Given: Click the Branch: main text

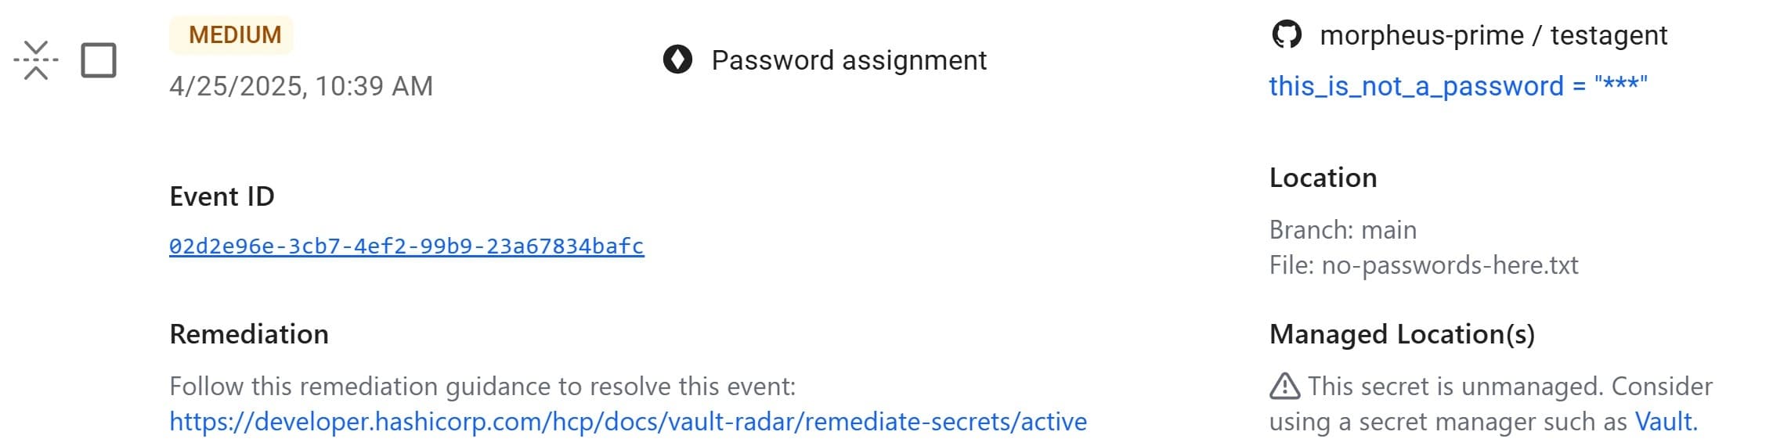Looking at the screenshot, I should pos(1342,230).
